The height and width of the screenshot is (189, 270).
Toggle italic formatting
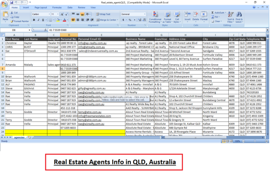click(x=39, y=20)
